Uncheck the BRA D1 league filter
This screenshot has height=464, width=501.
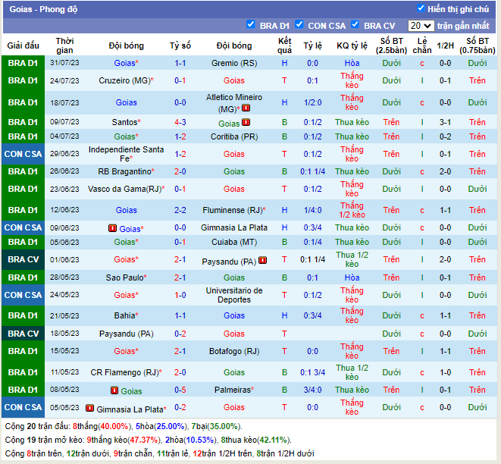pyautogui.click(x=251, y=24)
